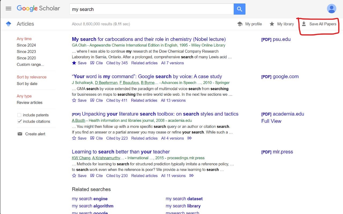Enable the include patents checkbox
The width and height of the screenshot is (343, 214).
point(19,115)
